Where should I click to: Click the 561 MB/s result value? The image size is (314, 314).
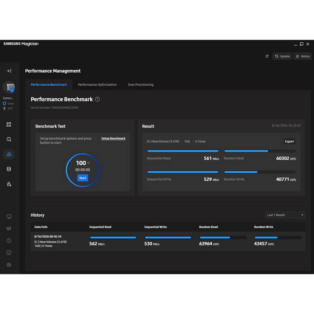click(x=211, y=158)
